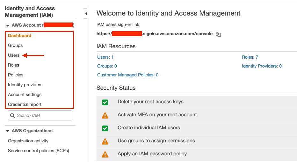Expand Use groups to assign permissions
The width and height of the screenshot is (297, 162).
point(197,141)
